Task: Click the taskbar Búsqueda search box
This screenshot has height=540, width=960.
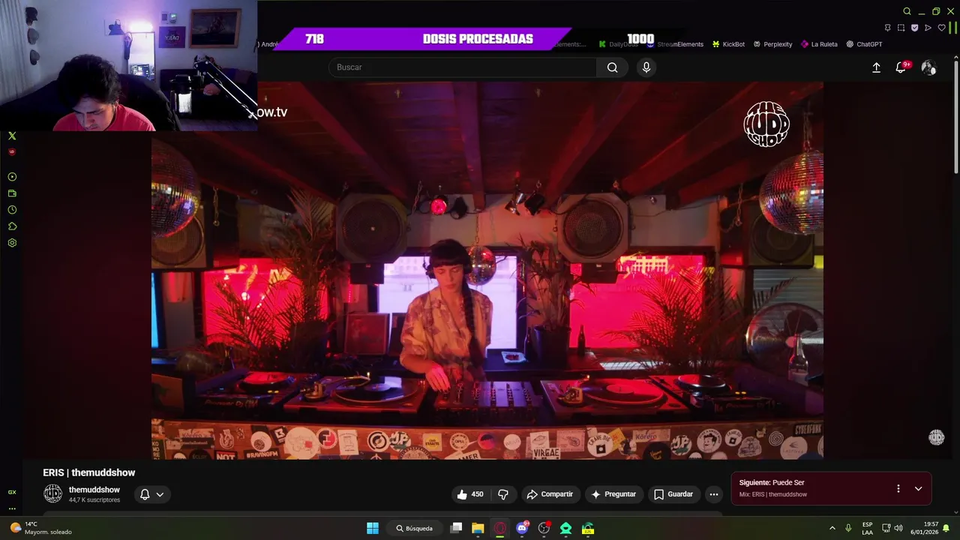Action: pos(415,528)
